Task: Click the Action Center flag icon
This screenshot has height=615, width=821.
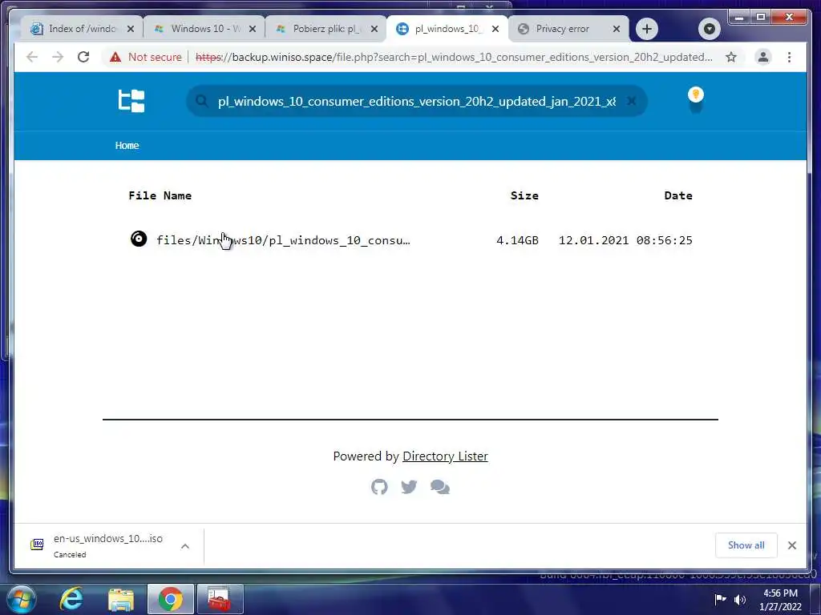Action: coord(721,599)
